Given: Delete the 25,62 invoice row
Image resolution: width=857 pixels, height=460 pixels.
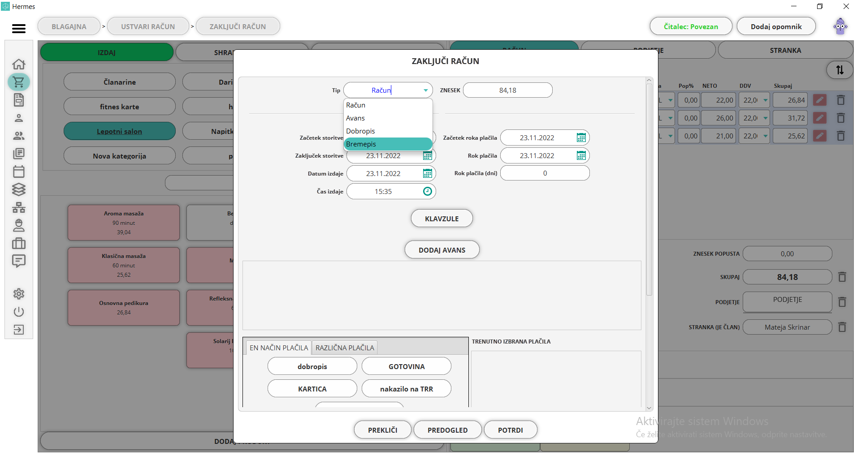Looking at the screenshot, I should click(841, 136).
